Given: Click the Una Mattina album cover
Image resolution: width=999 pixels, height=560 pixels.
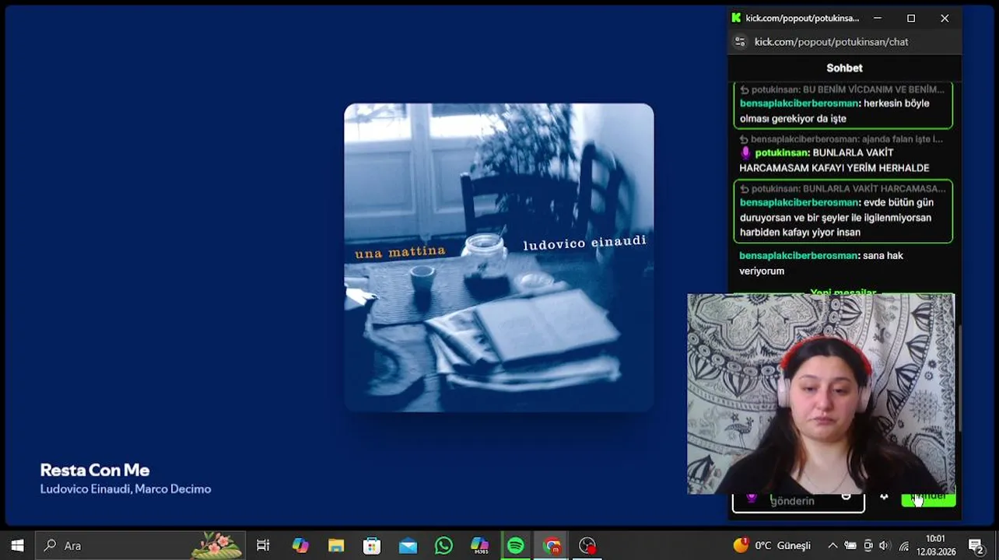Looking at the screenshot, I should [499, 257].
